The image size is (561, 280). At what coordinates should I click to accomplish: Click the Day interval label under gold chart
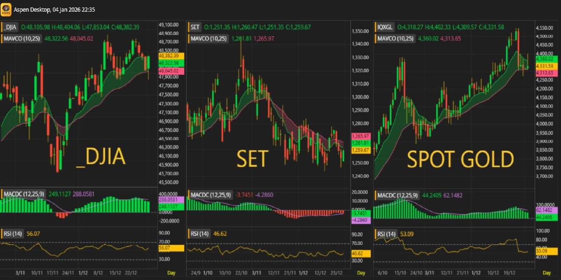pyautogui.click(x=546, y=272)
